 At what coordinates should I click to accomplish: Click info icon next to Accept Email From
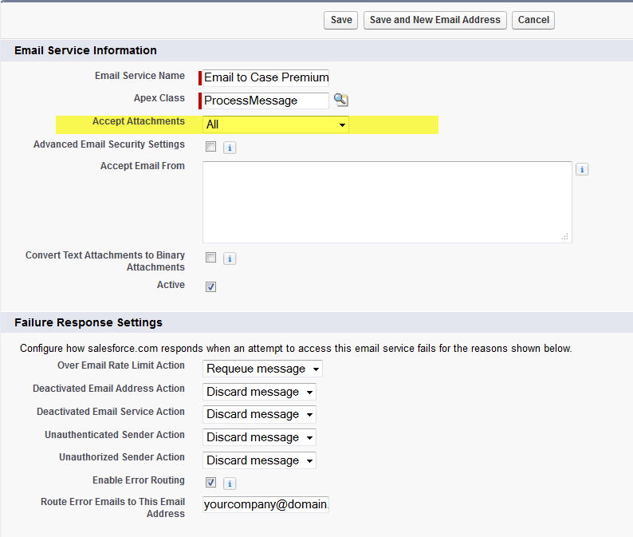pos(582,169)
